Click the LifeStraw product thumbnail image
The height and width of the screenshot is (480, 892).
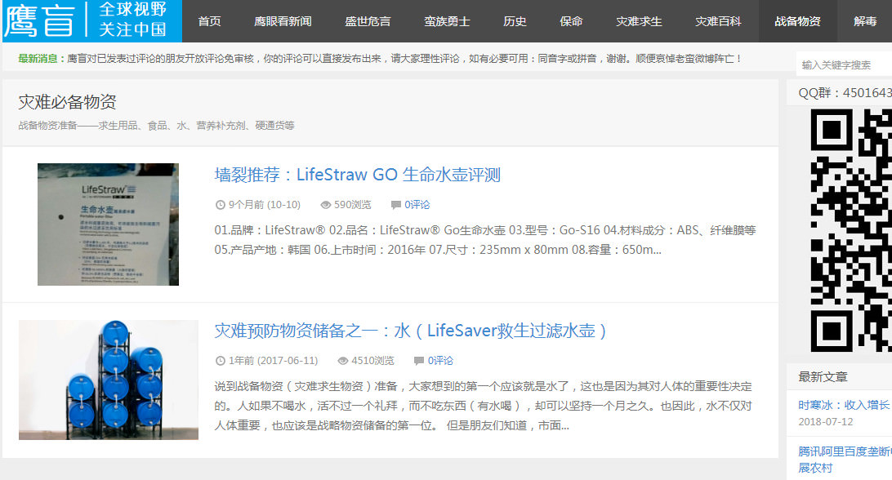tap(108, 224)
